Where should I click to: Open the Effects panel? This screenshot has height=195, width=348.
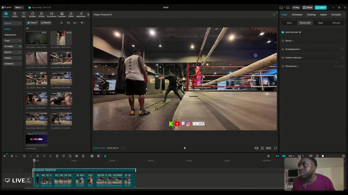(x=41, y=15)
